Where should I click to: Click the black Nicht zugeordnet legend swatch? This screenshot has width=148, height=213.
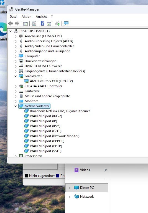click(26, 176)
